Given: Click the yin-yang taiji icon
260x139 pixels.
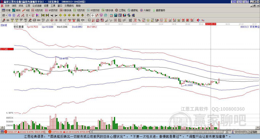Looking at the screenshot, I should pyautogui.click(x=198, y=20).
